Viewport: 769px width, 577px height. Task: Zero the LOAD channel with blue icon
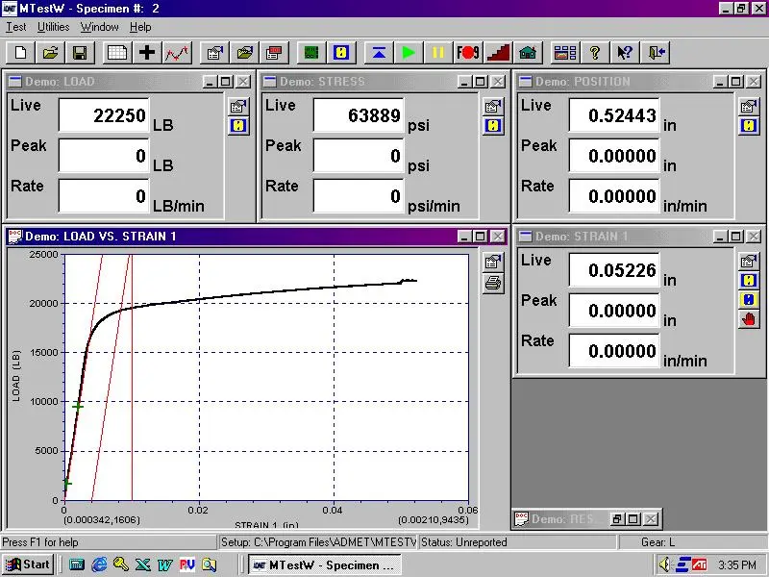238,126
